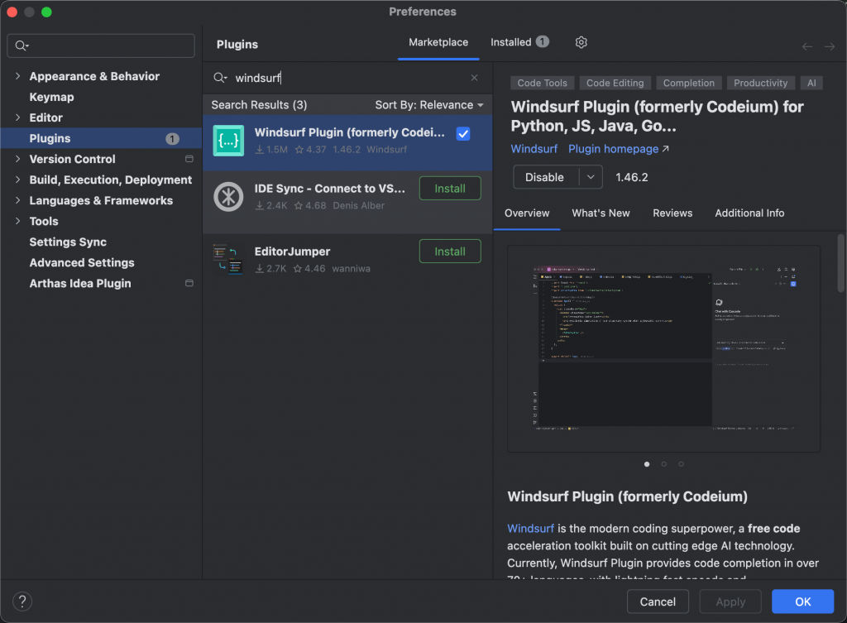The image size is (847, 623).
Task: Select Keymap in settings tree
Action: pos(51,97)
